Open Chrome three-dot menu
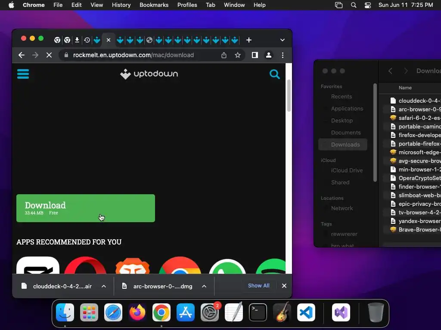The width and height of the screenshot is (441, 330). (x=283, y=55)
